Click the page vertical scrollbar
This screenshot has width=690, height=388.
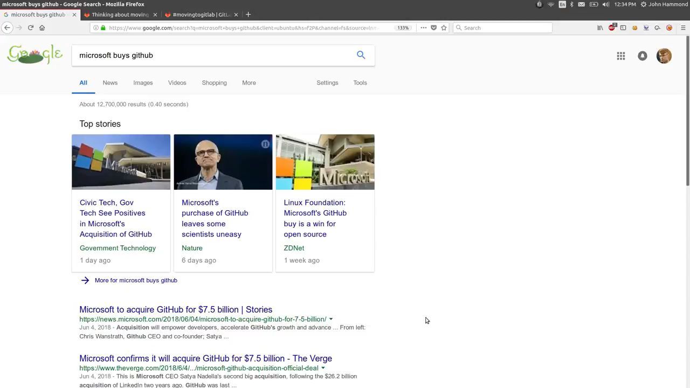coord(687,112)
